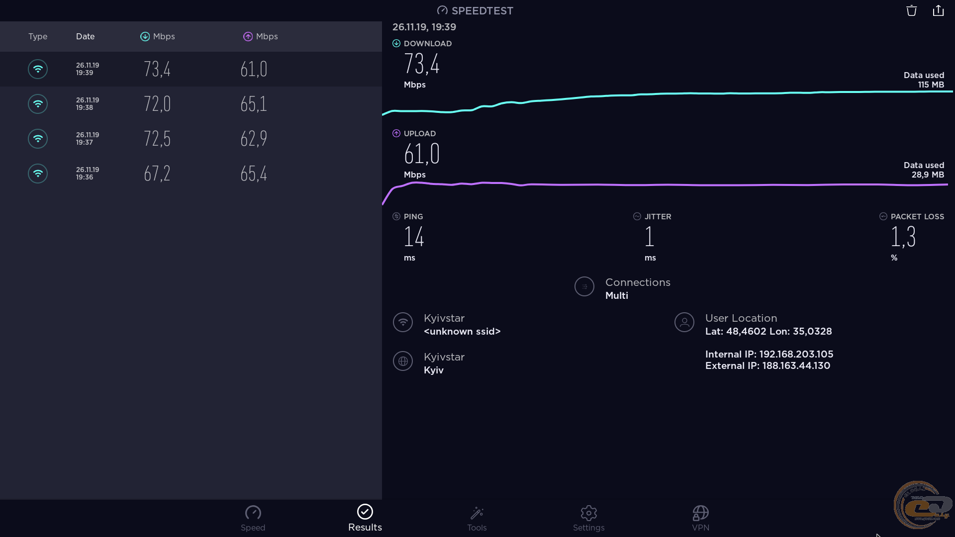
Task: Open the VPN tab
Action: tap(700, 518)
